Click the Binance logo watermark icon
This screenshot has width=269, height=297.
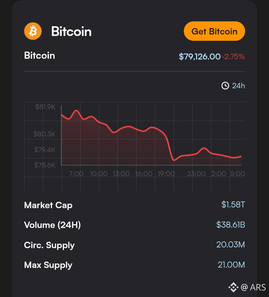[x=234, y=287]
